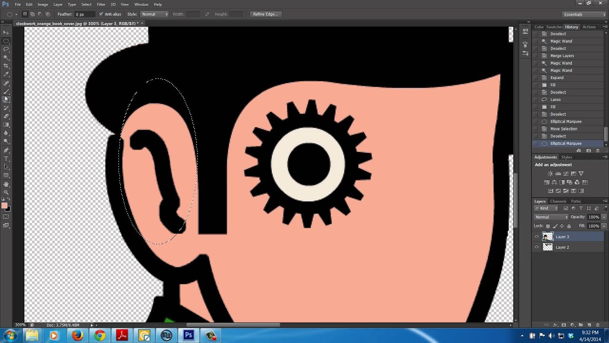Click the Create new group folder icon
Screen dimensions: 609x343
(581, 325)
